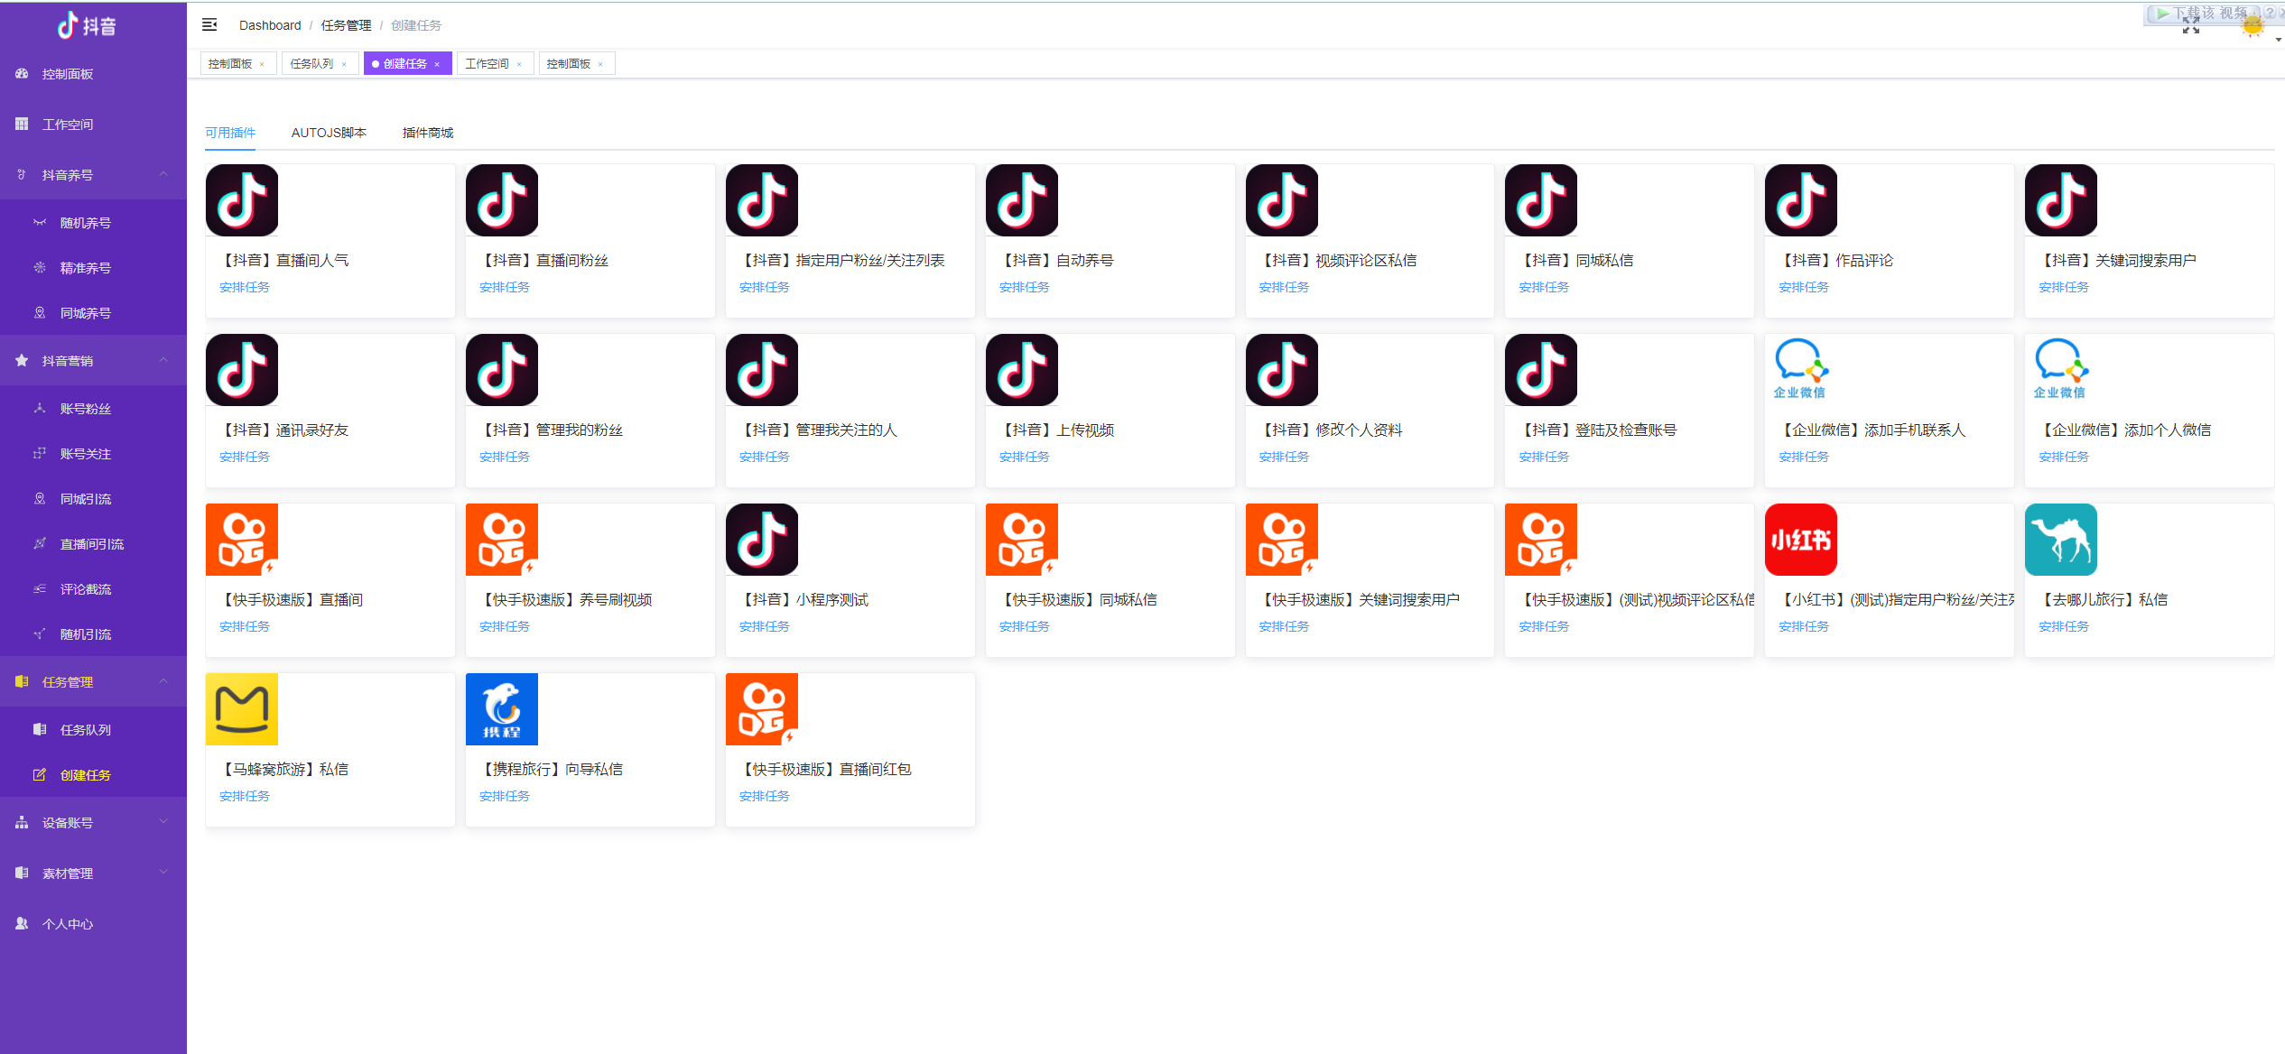Open 随机引流 in the sidebar
This screenshot has width=2285, height=1054.
(x=93, y=634)
